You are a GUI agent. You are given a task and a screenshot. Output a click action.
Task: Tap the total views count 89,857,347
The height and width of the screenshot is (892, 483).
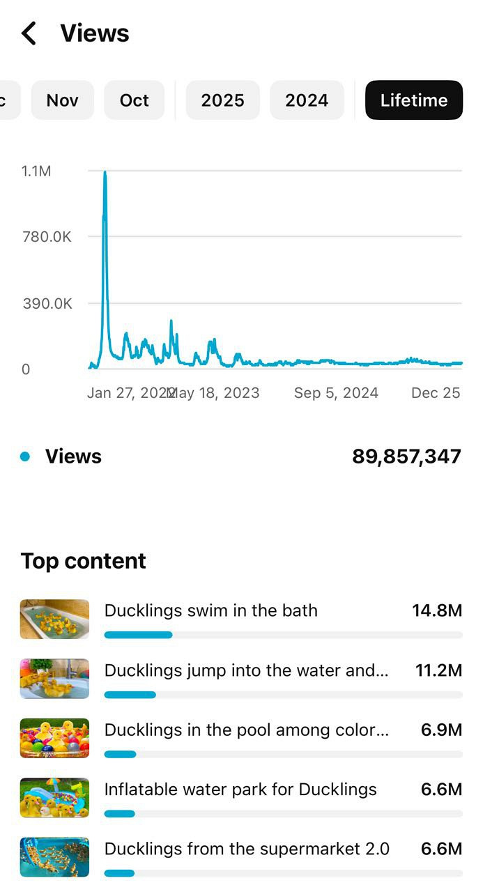point(406,456)
